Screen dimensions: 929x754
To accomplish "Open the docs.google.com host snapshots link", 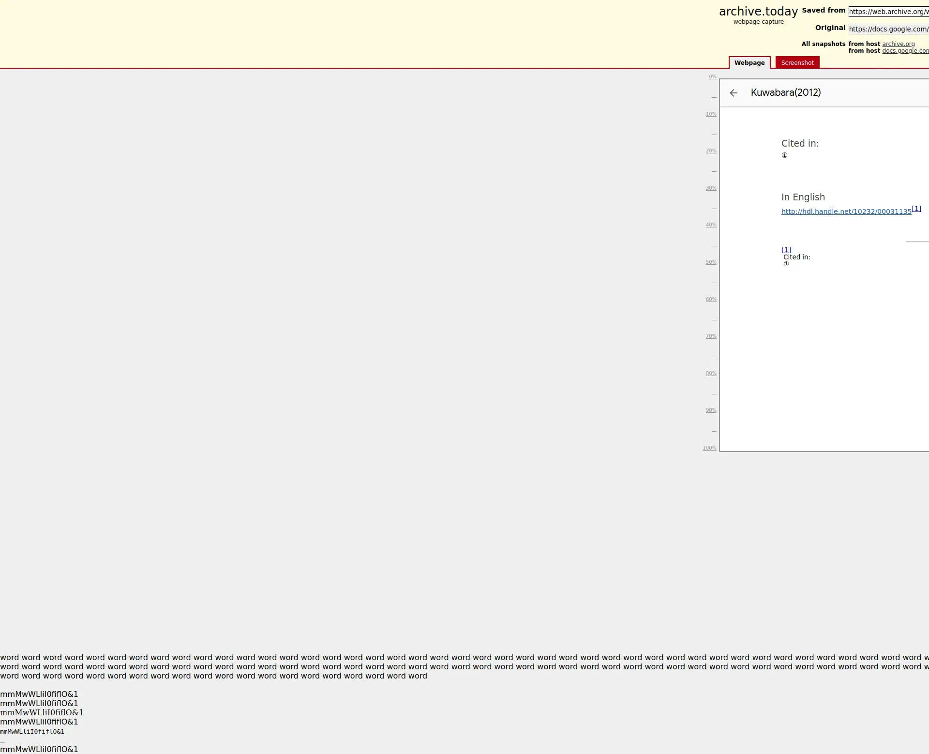I will click(x=905, y=51).
